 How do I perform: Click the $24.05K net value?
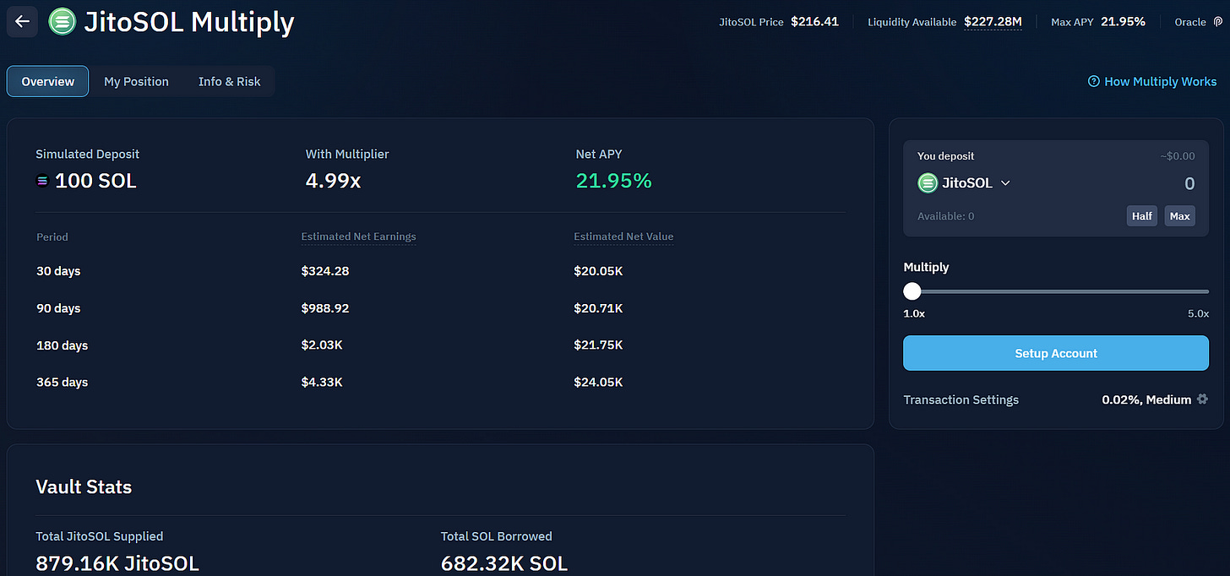tap(598, 382)
